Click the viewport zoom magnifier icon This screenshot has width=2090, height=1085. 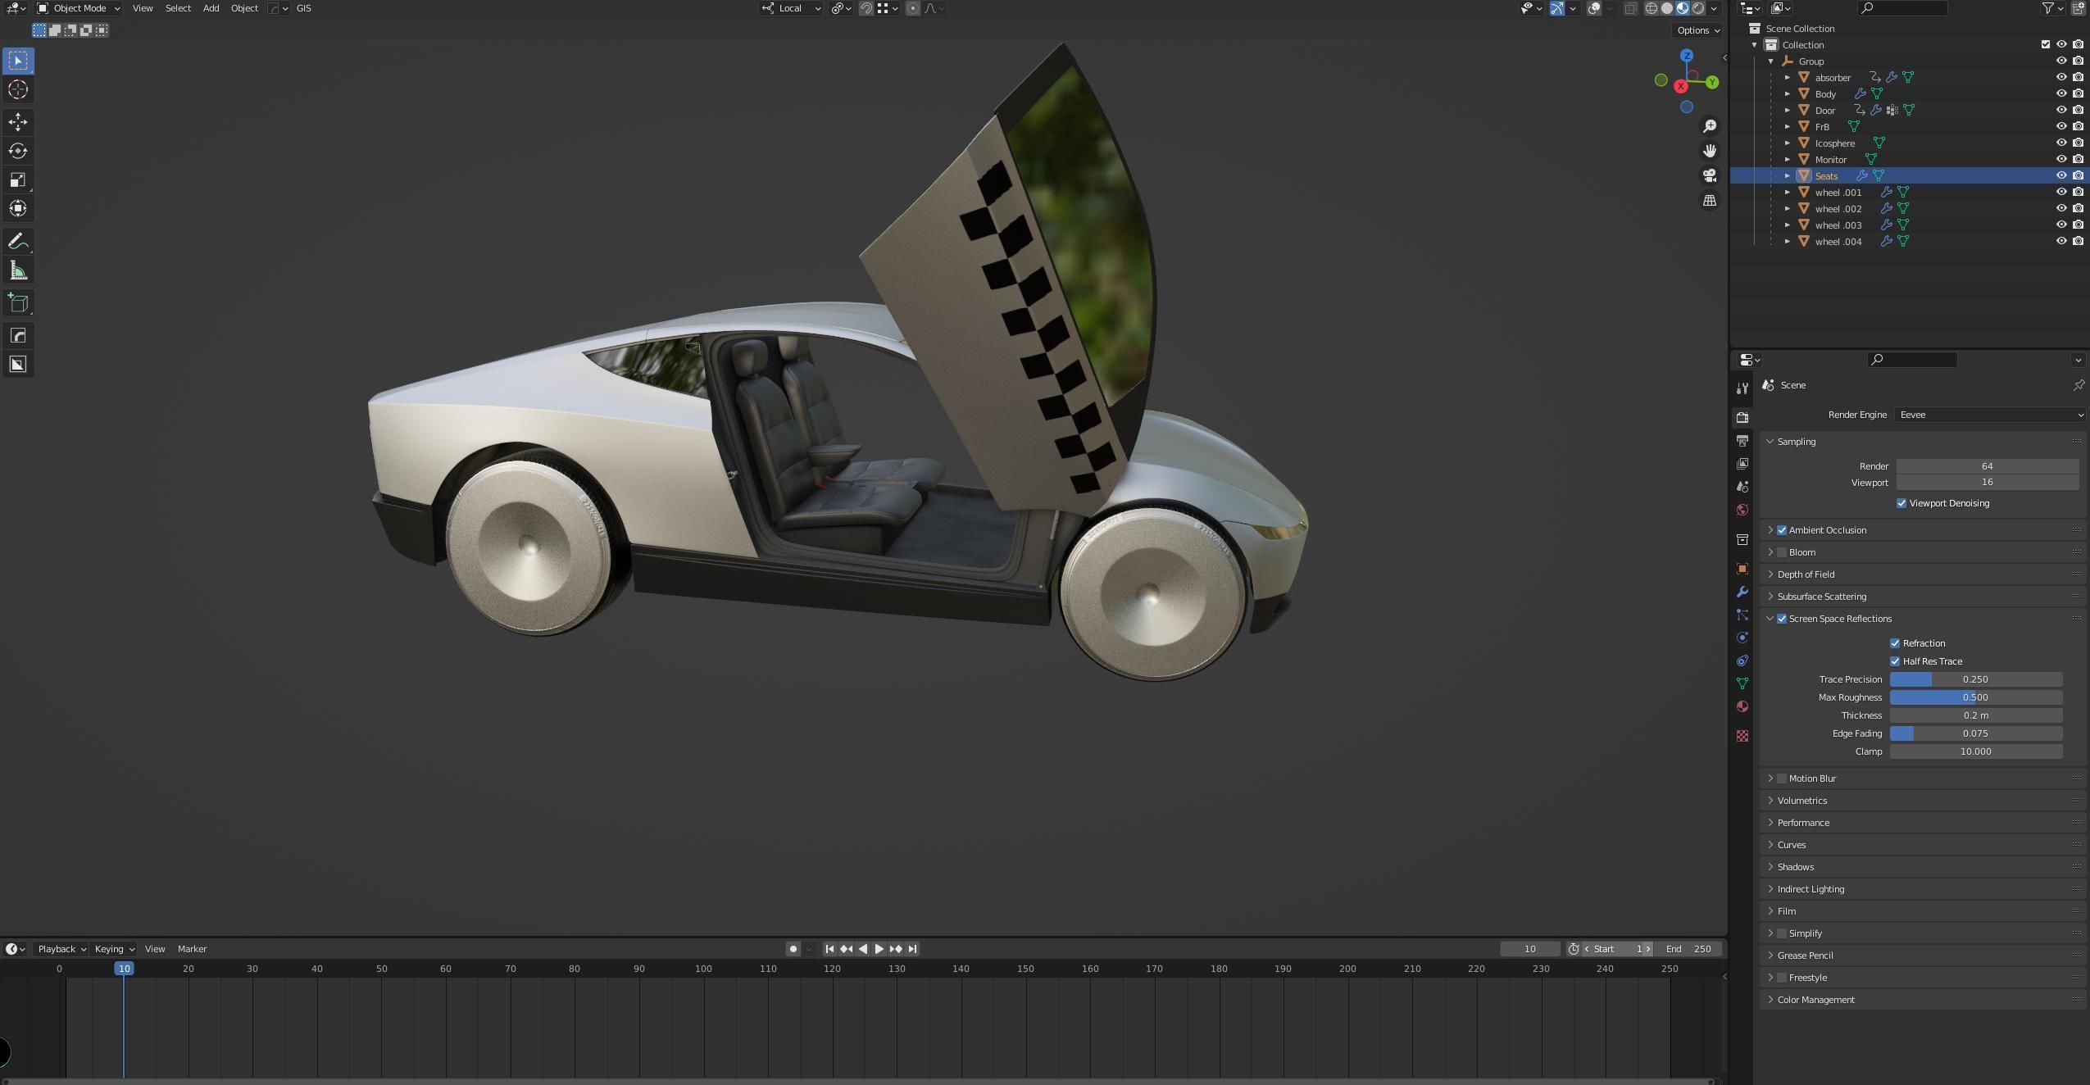tap(1710, 126)
